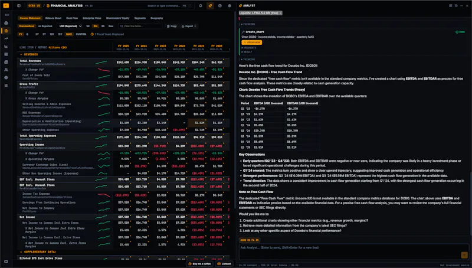Click the clock icon beside 7 Fiscal Years Displayed
The image size is (472, 268).
(x=92, y=34)
